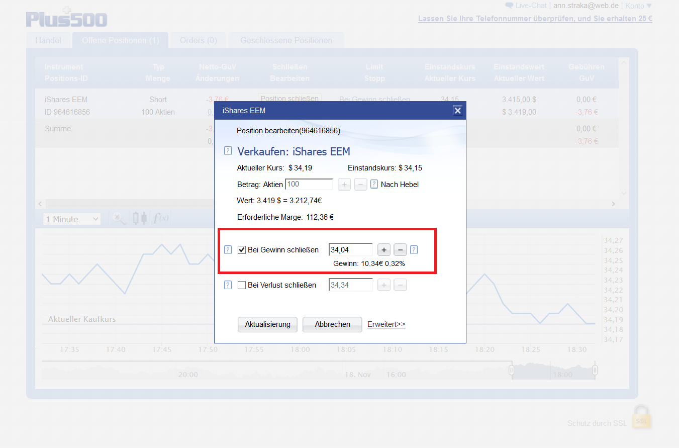This screenshot has height=448, width=679.
Task: Click Position schließen button in background table
Action: tap(290, 99)
